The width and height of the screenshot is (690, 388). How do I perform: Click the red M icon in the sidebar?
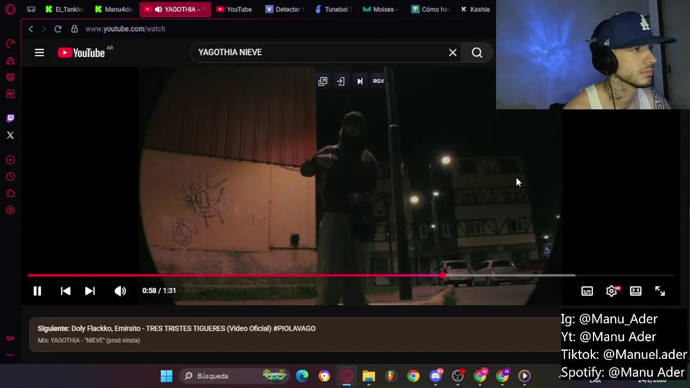click(10, 94)
